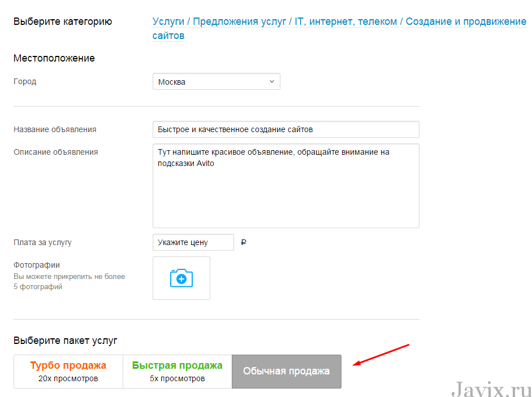Select the Турбо продажа package
Image resolution: width=532 pixels, height=397 pixels.
tap(68, 372)
